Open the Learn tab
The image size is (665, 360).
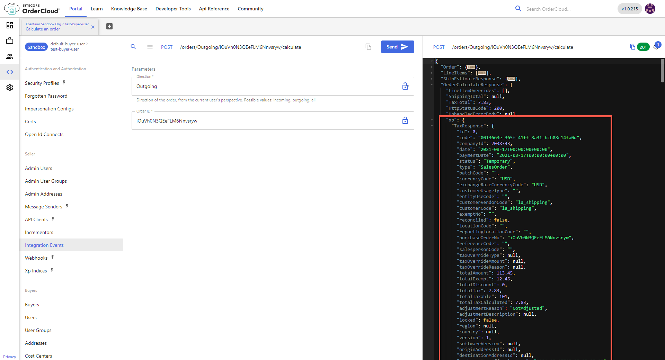point(97,9)
